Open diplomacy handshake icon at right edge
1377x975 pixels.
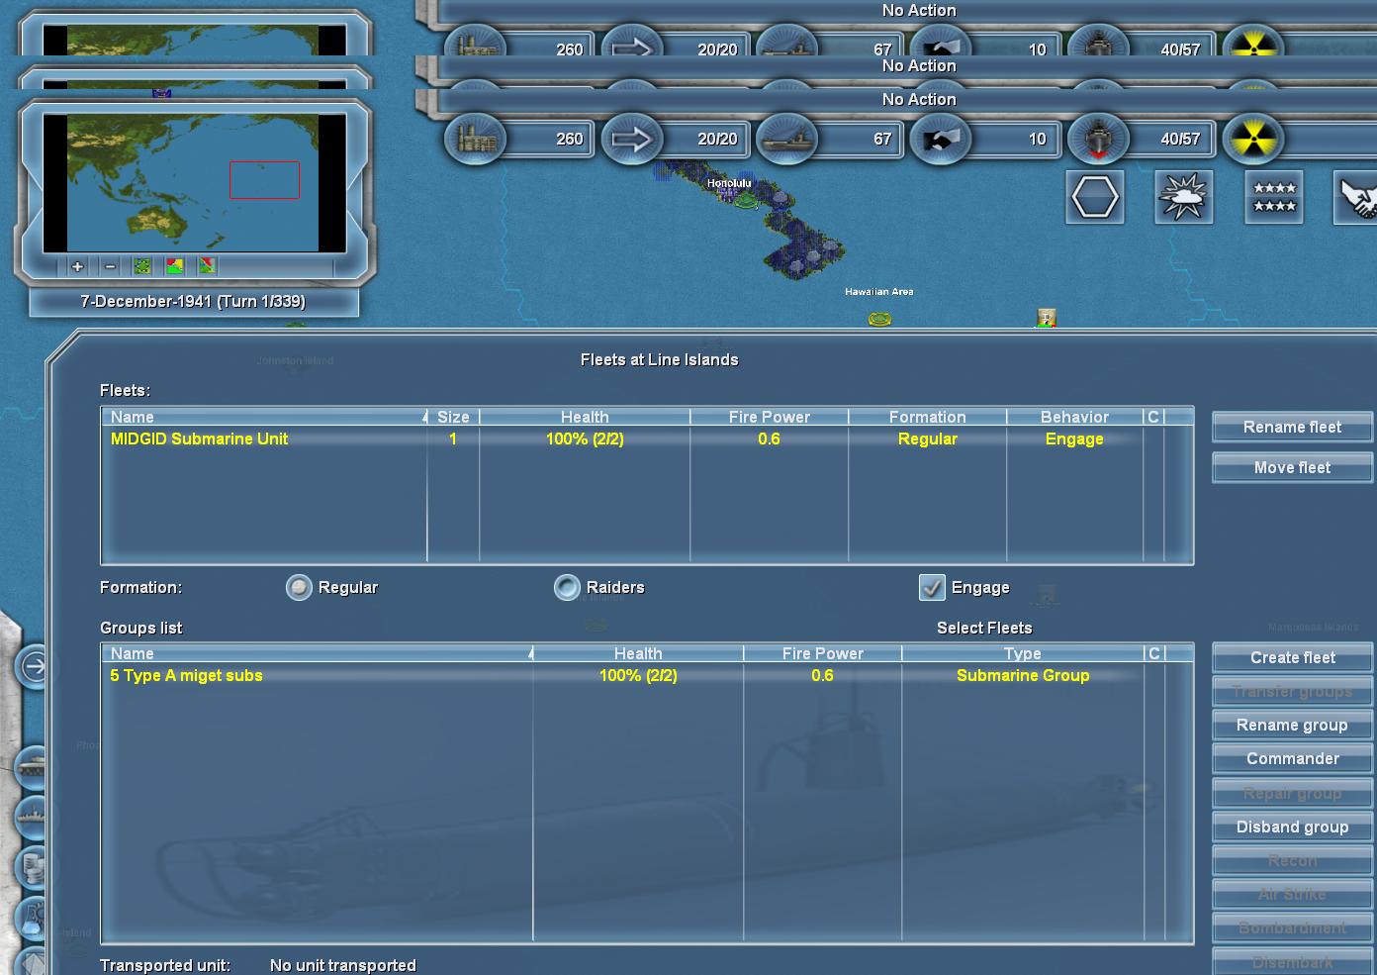(x=1356, y=197)
